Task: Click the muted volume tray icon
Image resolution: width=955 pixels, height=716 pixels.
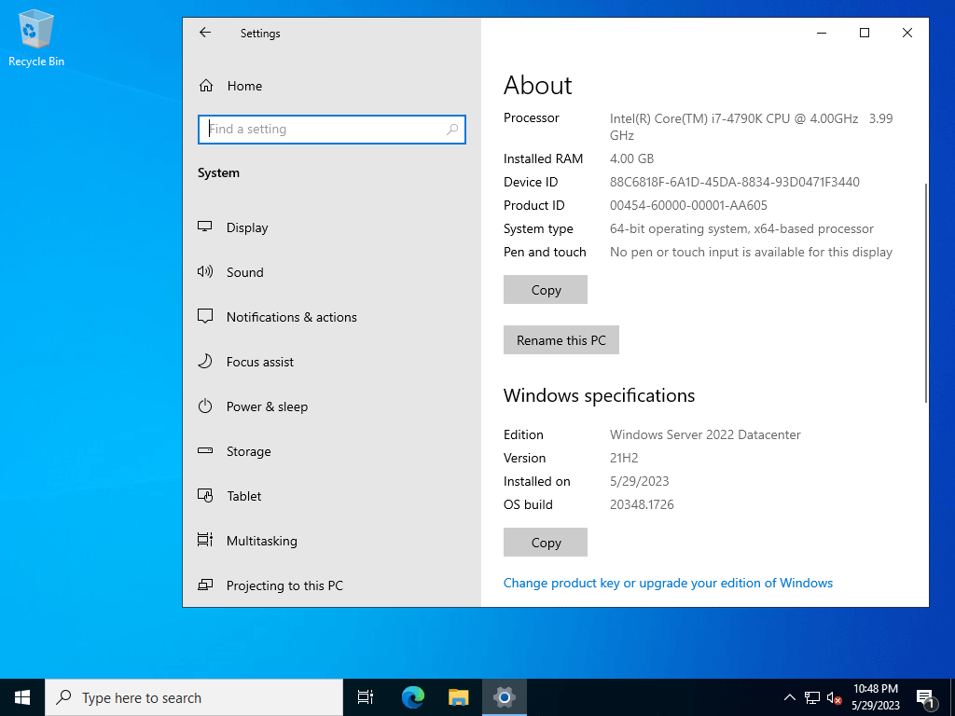Action: [834, 697]
